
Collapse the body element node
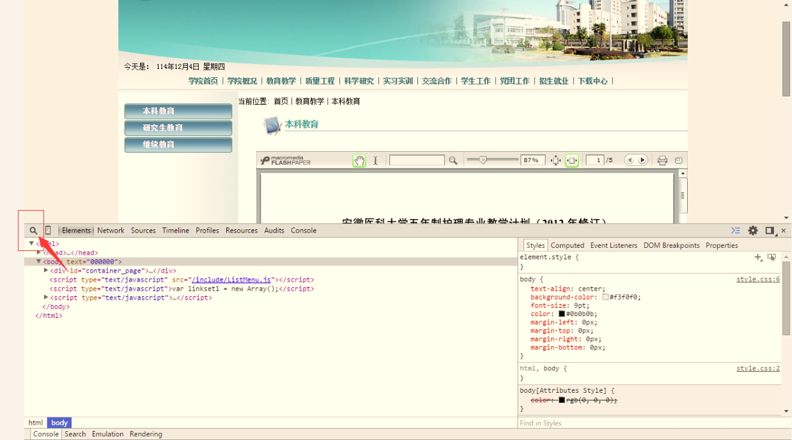click(39, 262)
